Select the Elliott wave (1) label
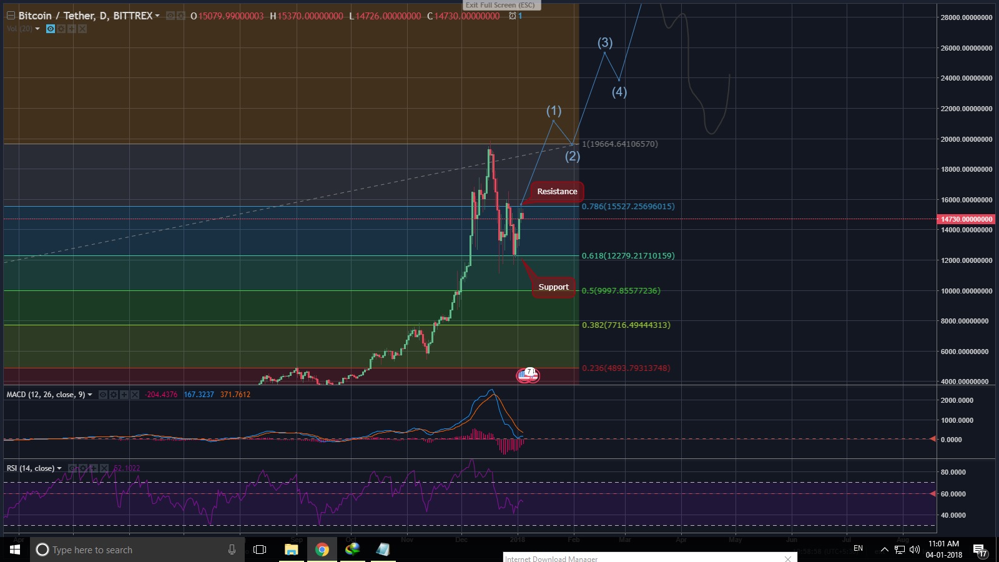Screen dimensions: 999x562 click(x=554, y=111)
